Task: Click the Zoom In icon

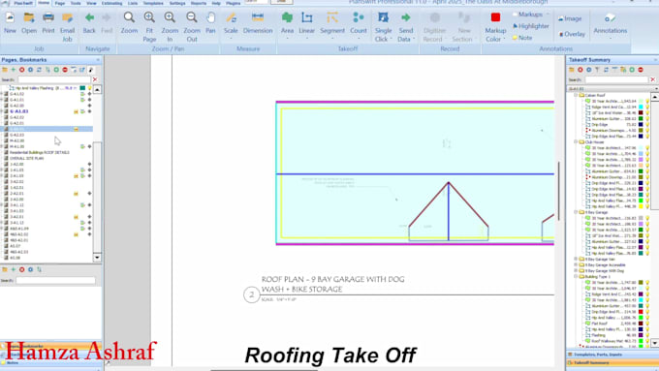Action: point(170,17)
